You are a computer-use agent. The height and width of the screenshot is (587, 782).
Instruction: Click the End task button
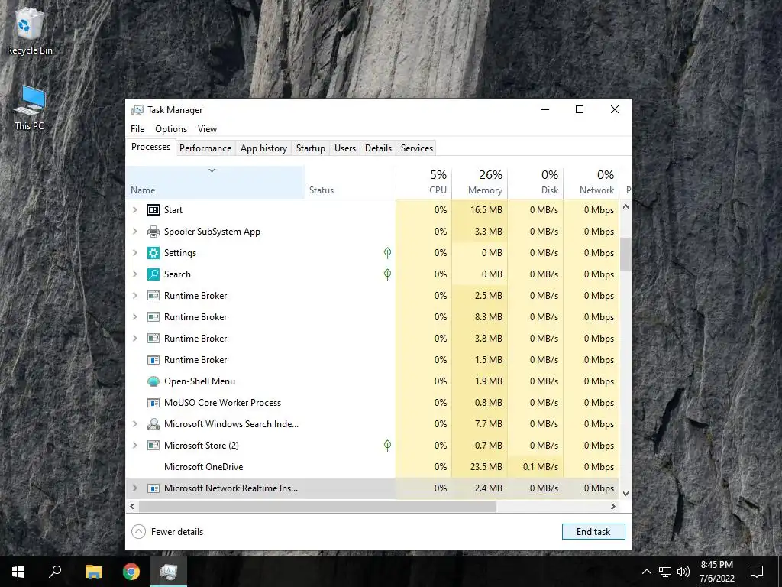(593, 532)
